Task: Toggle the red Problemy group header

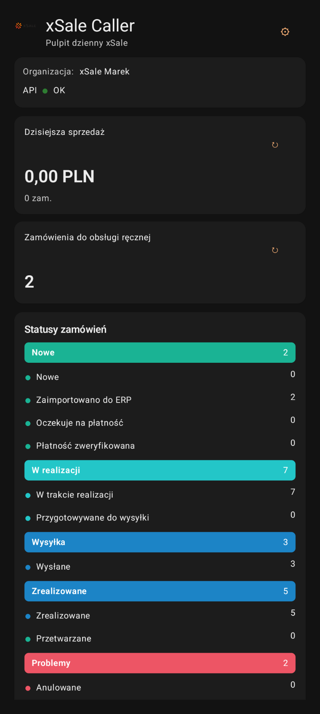Action: coord(160,663)
